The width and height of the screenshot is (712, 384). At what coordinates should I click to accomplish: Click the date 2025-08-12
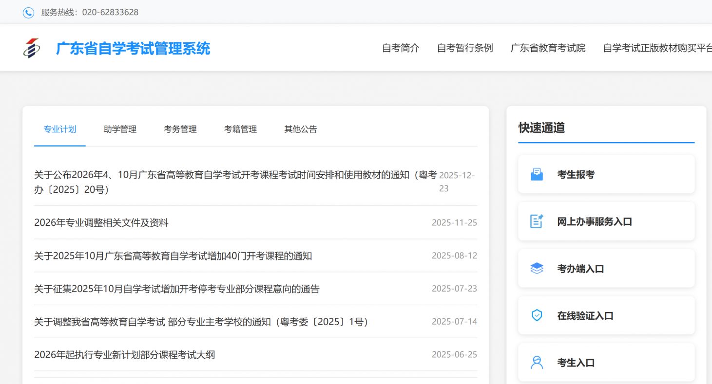[x=454, y=256]
